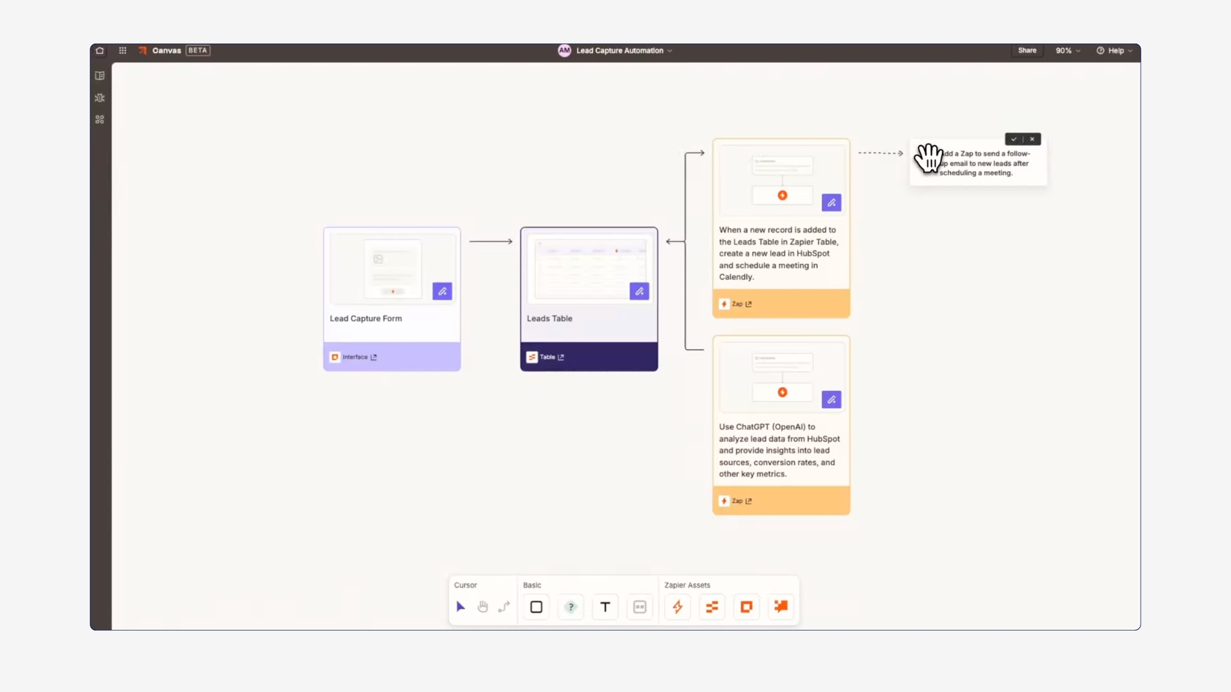Click the 'When a new record is added' description

coord(779,254)
